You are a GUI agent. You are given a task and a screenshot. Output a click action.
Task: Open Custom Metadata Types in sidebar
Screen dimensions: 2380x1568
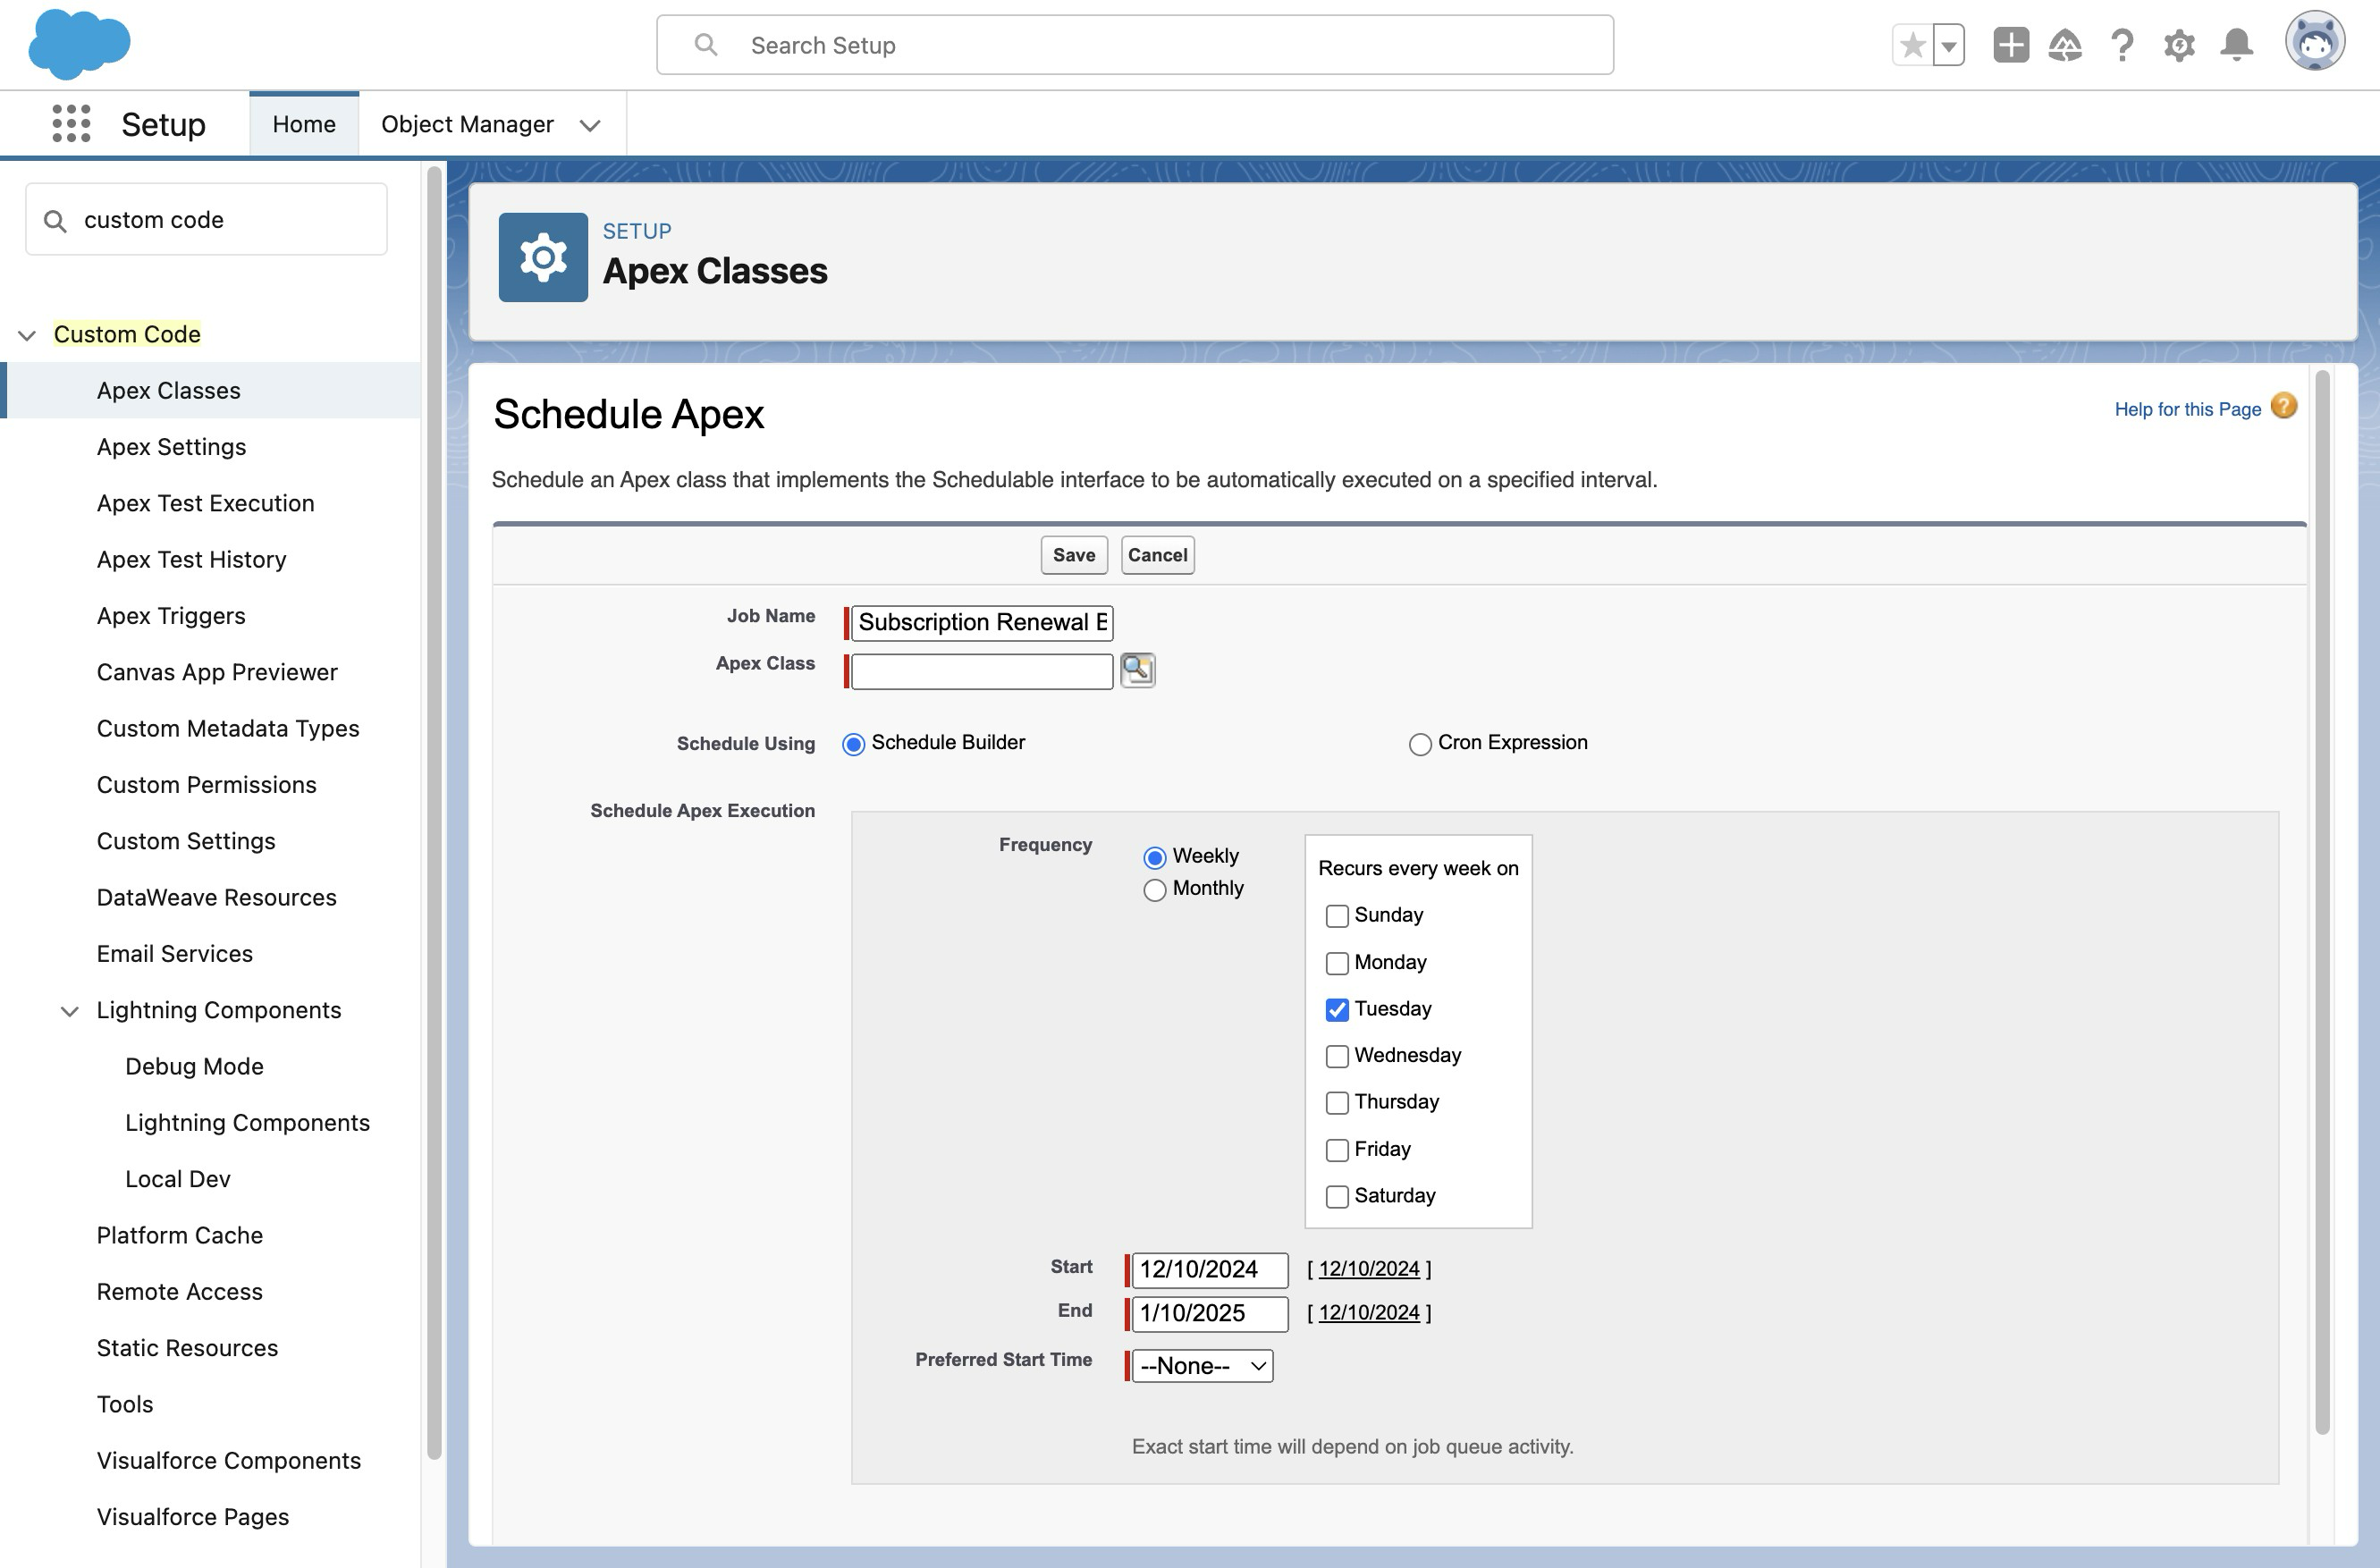[228, 728]
